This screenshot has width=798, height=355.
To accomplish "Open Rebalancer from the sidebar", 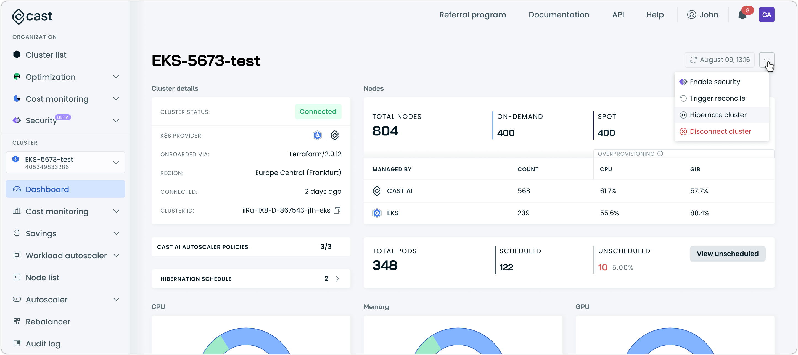I will tap(48, 322).
